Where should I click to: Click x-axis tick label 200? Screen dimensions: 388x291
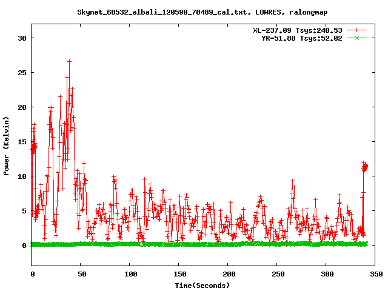coord(229,274)
